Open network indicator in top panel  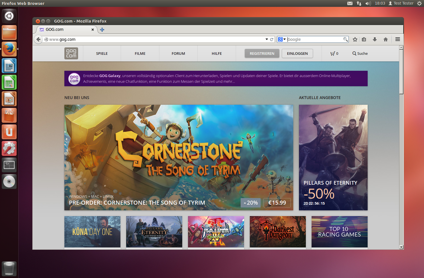click(x=359, y=3)
